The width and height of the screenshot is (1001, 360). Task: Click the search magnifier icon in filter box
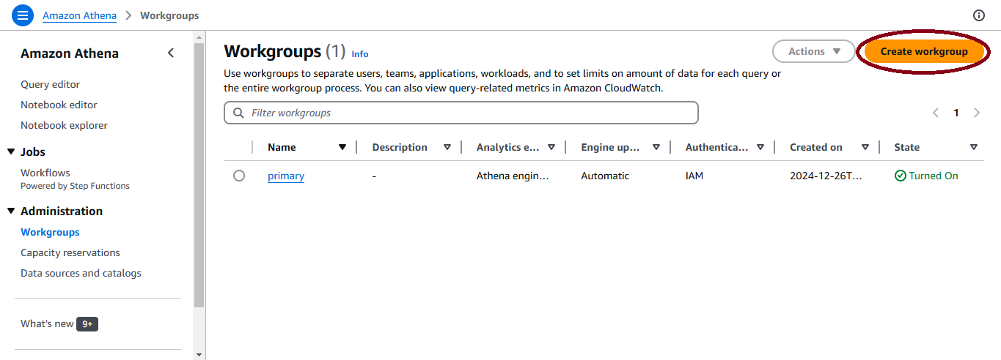click(x=238, y=113)
